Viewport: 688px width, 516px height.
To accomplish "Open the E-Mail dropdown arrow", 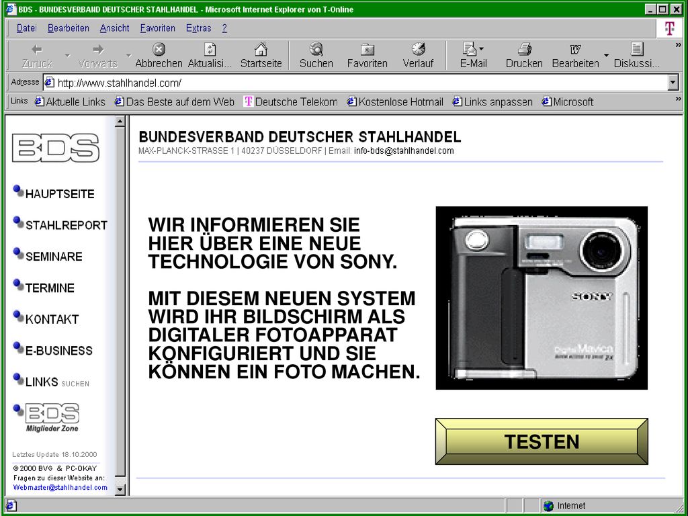I will (x=481, y=48).
